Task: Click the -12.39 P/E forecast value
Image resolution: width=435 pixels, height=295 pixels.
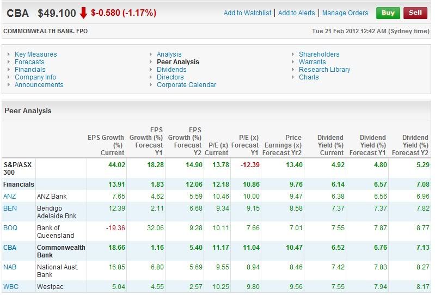Action: (250, 165)
